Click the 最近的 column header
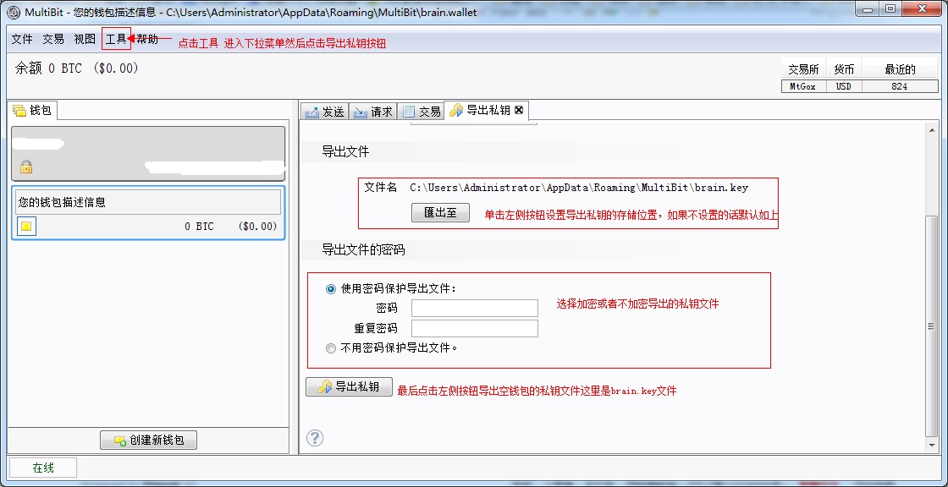Screen dimensions: 948x487 point(901,69)
